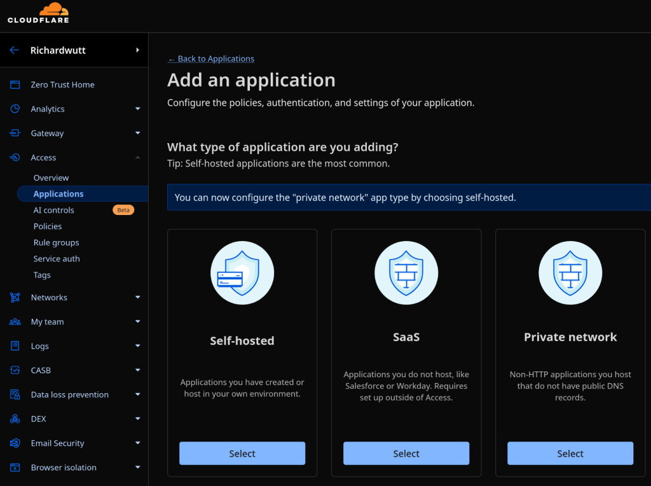Go to Service auth page
The width and height of the screenshot is (651, 486).
click(x=57, y=259)
